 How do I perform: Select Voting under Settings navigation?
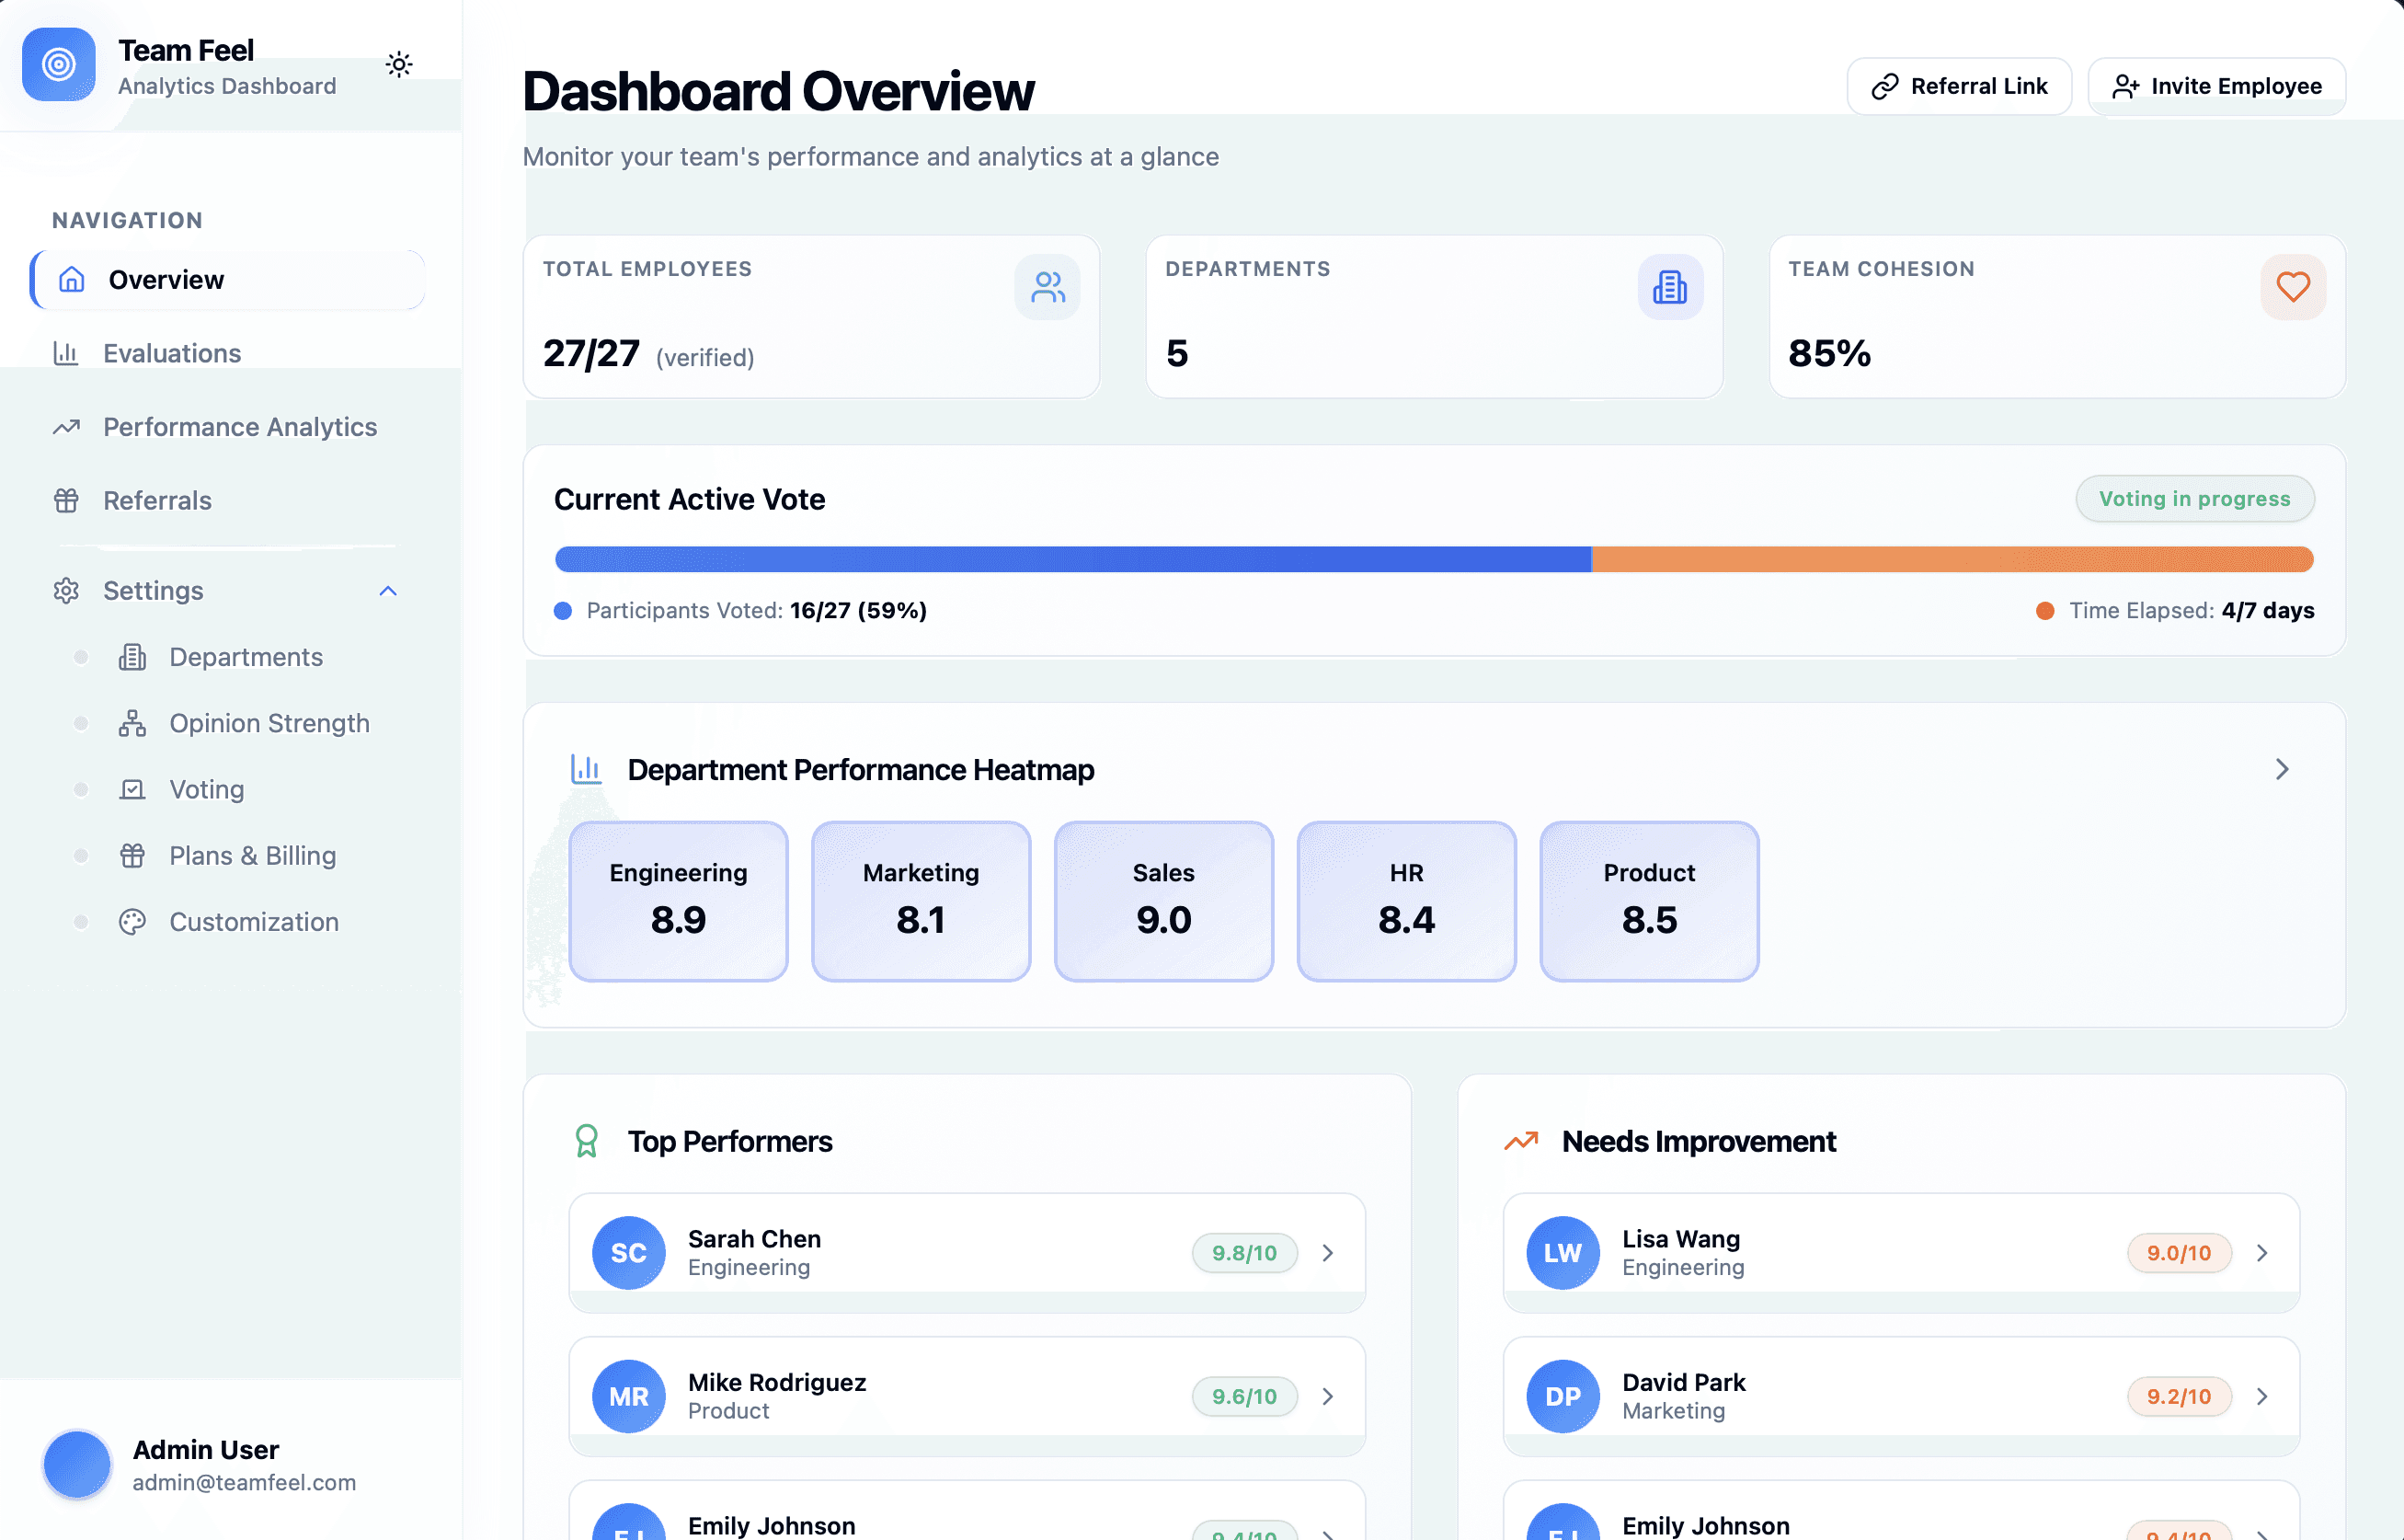point(205,789)
